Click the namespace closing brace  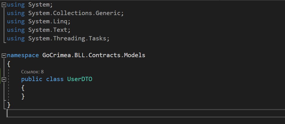click(9, 105)
